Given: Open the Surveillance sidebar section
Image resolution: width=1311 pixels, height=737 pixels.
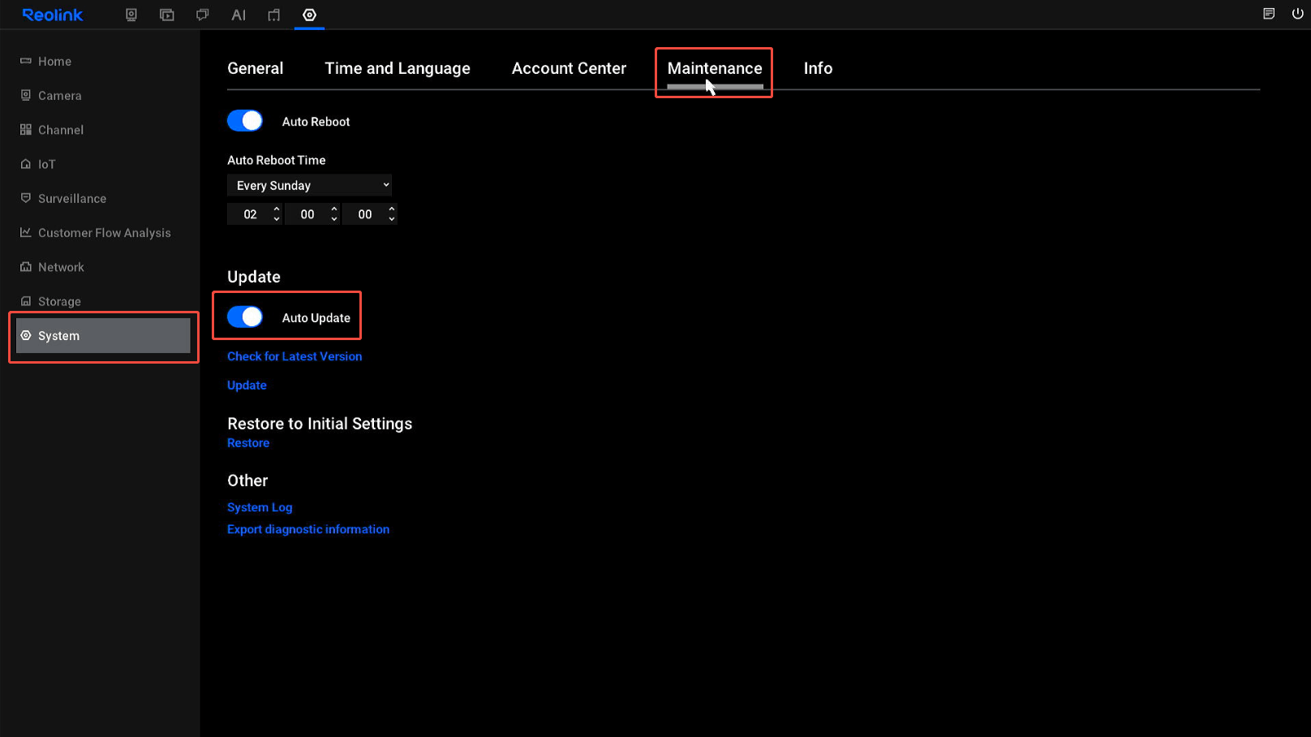Looking at the screenshot, I should pyautogui.click(x=71, y=199).
